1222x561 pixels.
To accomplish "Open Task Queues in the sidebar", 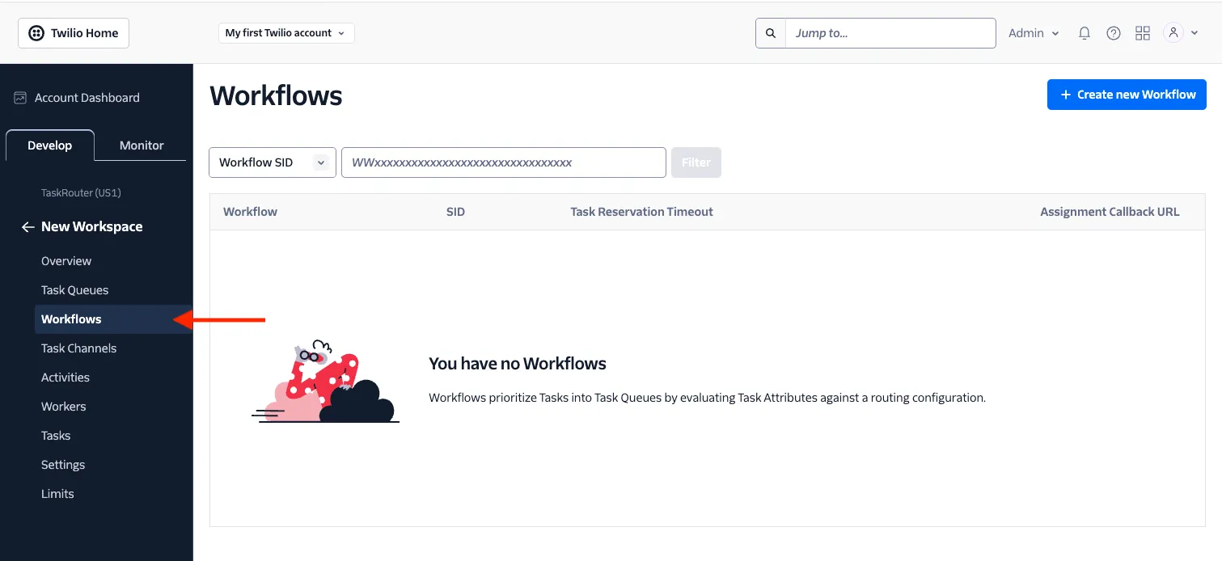I will pos(74,290).
